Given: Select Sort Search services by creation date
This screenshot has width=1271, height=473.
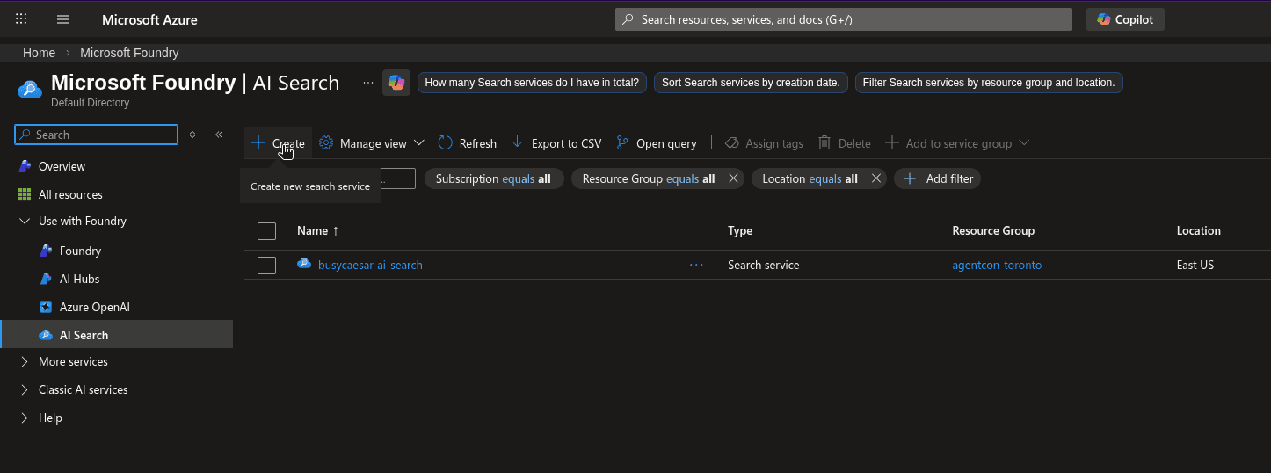Looking at the screenshot, I should coord(751,83).
